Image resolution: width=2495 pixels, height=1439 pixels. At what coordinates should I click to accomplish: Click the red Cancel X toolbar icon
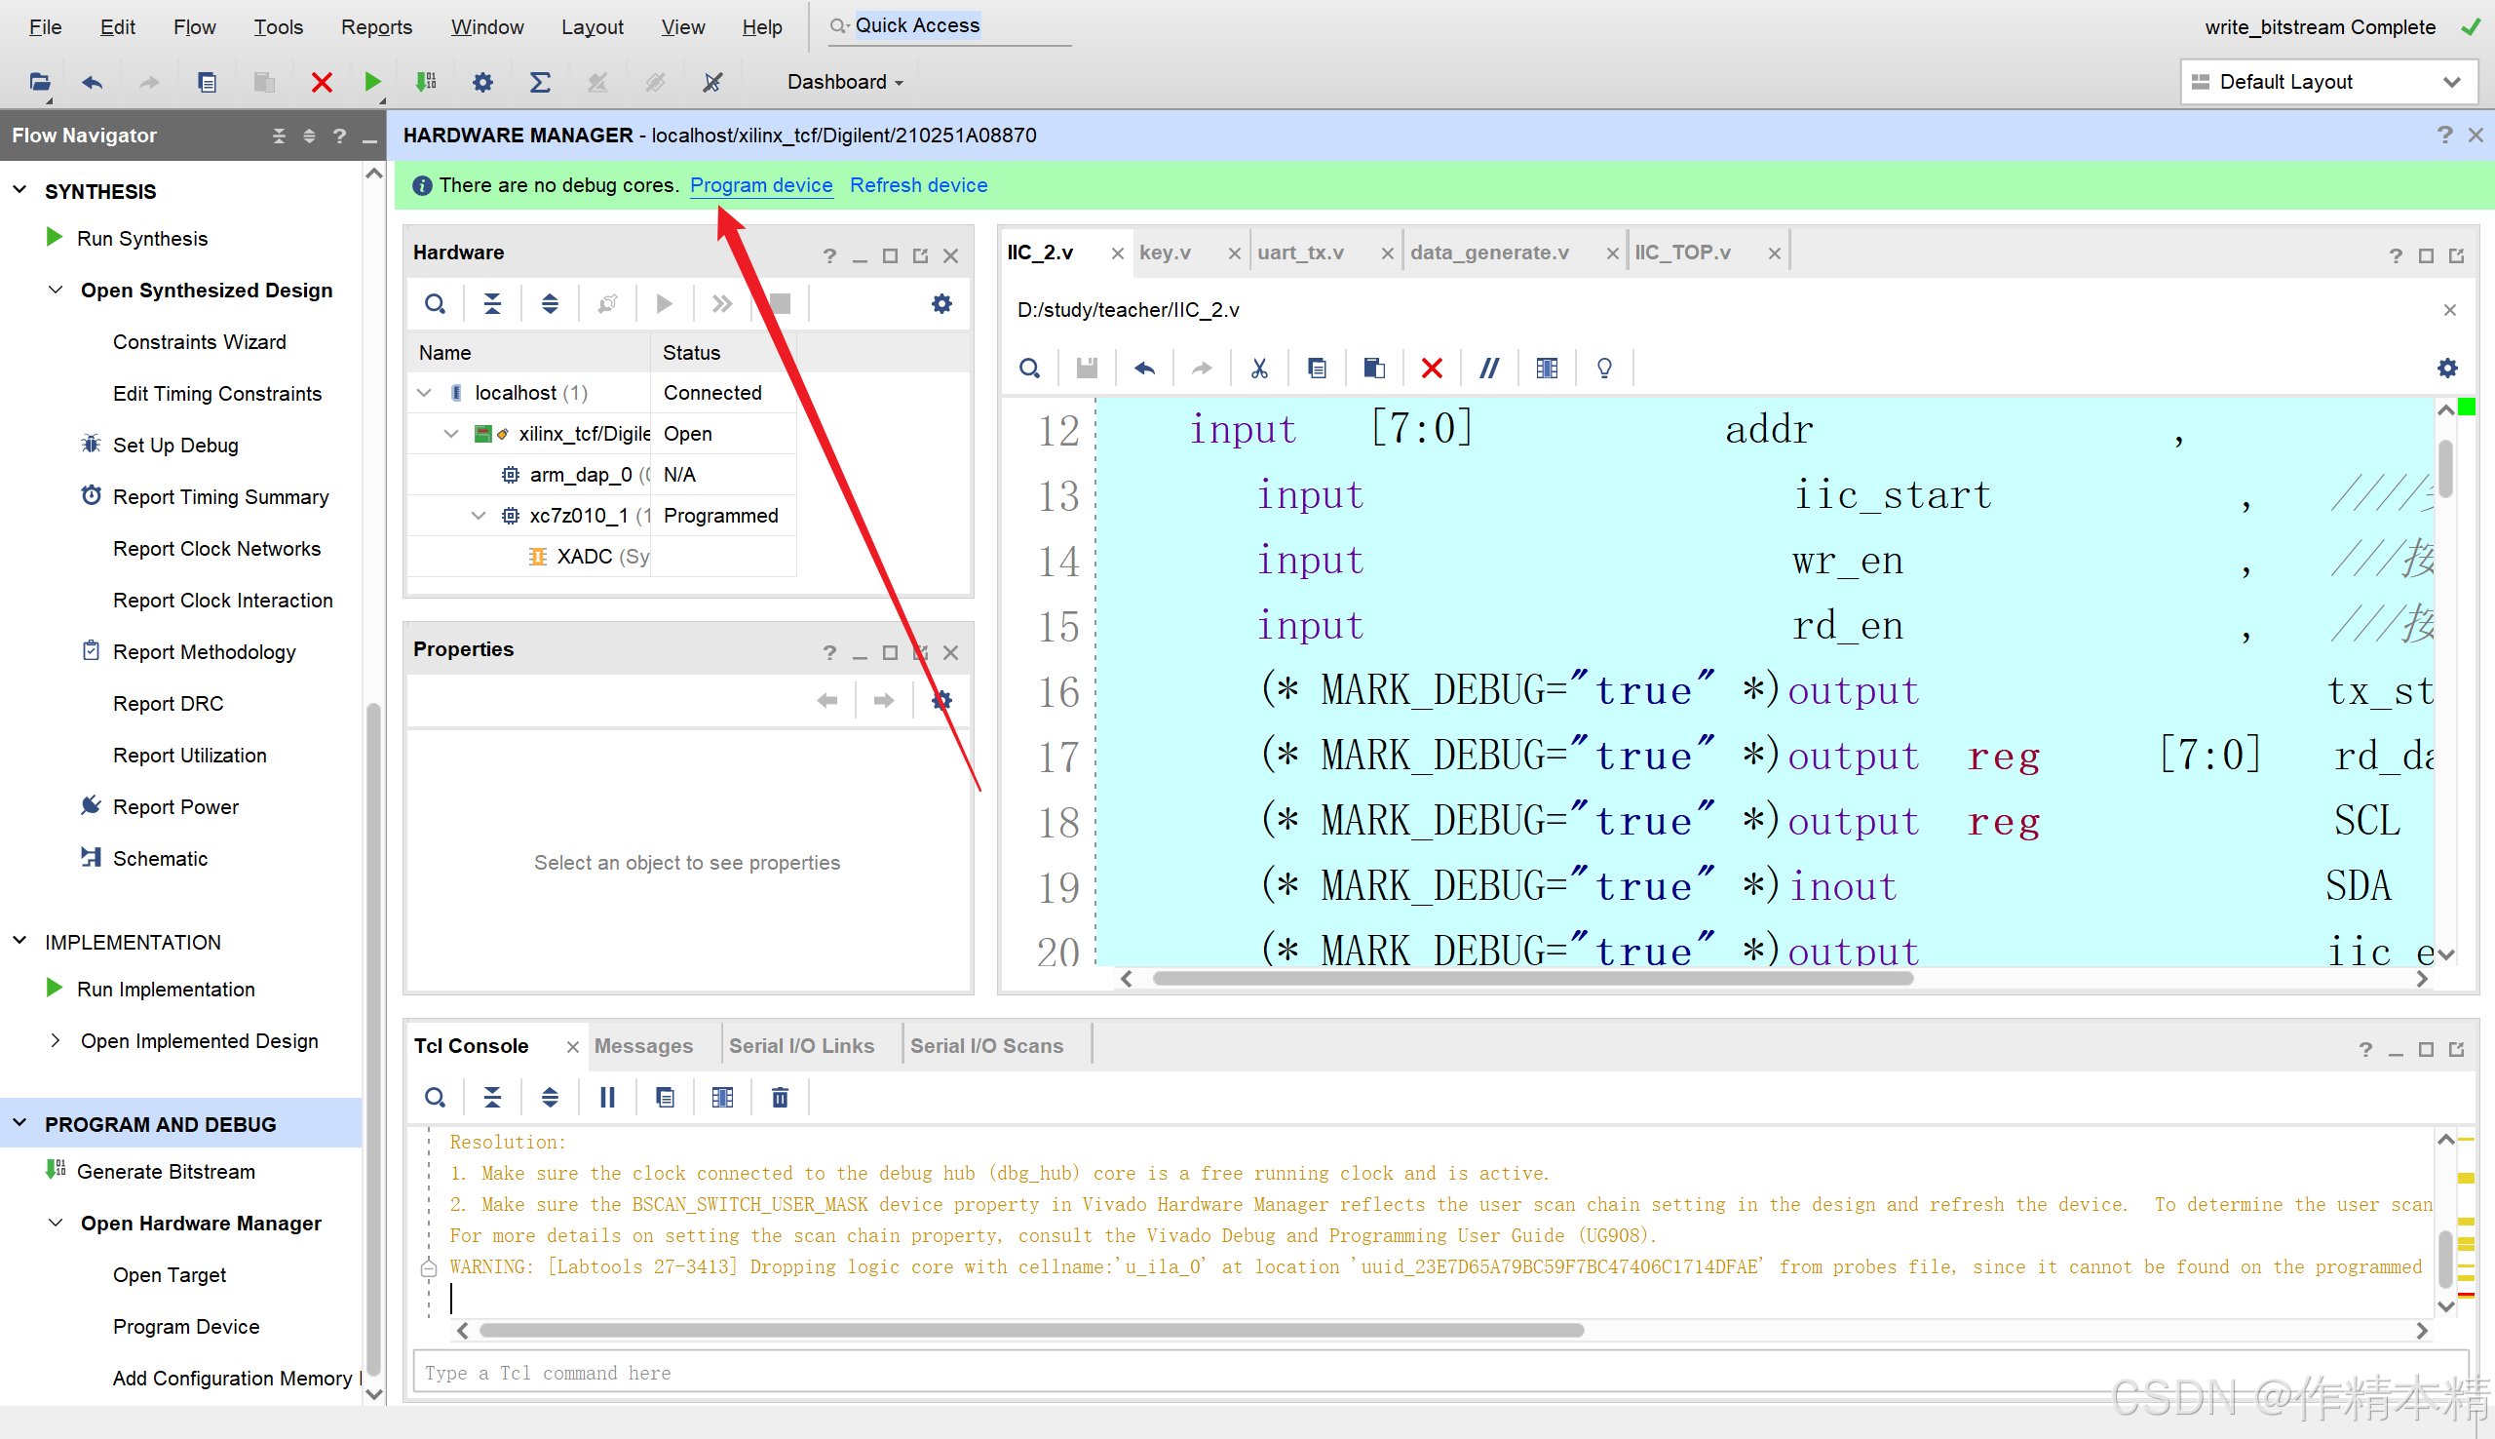click(x=321, y=82)
